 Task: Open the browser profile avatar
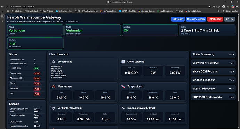click(224, 6)
